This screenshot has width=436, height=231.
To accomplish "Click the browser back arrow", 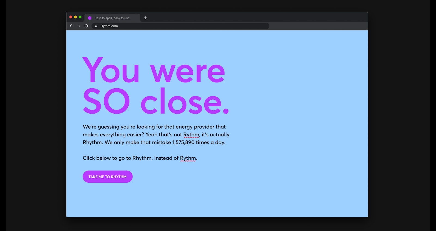I will (x=71, y=26).
